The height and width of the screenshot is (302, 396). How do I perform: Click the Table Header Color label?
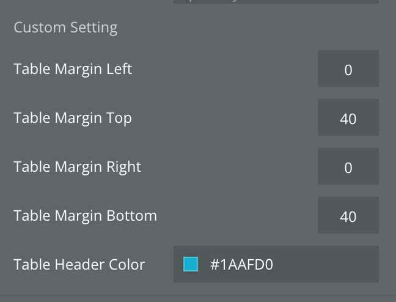[x=79, y=265]
